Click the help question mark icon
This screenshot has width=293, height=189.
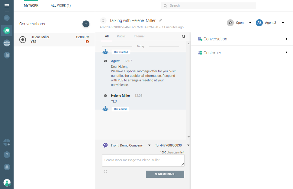tap(7, 155)
